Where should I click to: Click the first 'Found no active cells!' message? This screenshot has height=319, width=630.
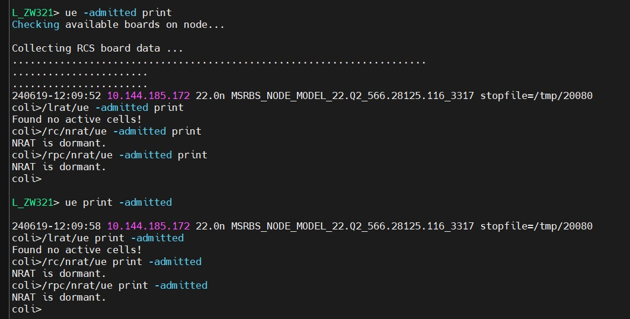point(76,120)
